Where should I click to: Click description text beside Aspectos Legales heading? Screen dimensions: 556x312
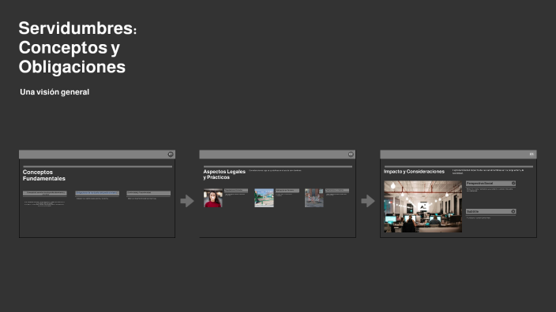(275, 170)
